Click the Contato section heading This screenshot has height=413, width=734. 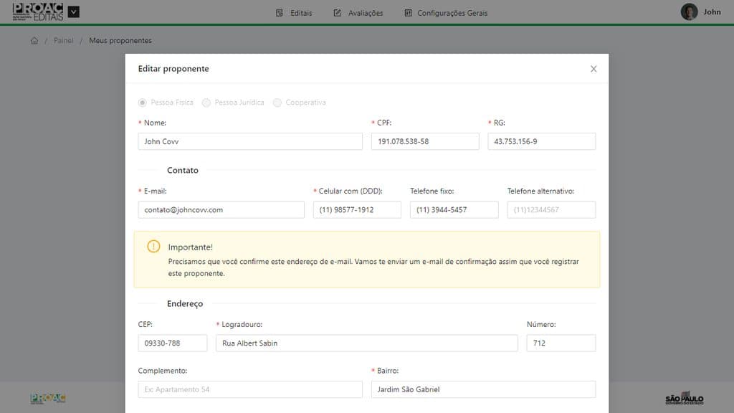tap(183, 171)
